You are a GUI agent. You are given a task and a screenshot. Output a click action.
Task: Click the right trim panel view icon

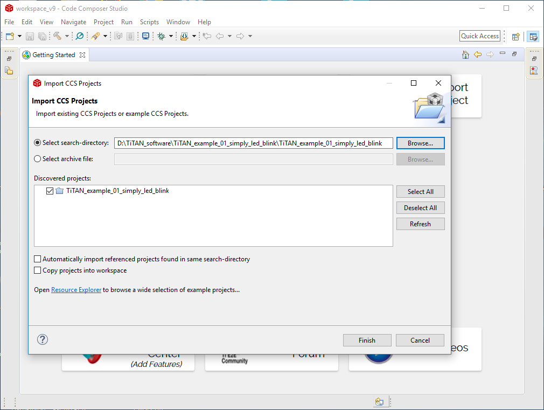[x=534, y=71]
